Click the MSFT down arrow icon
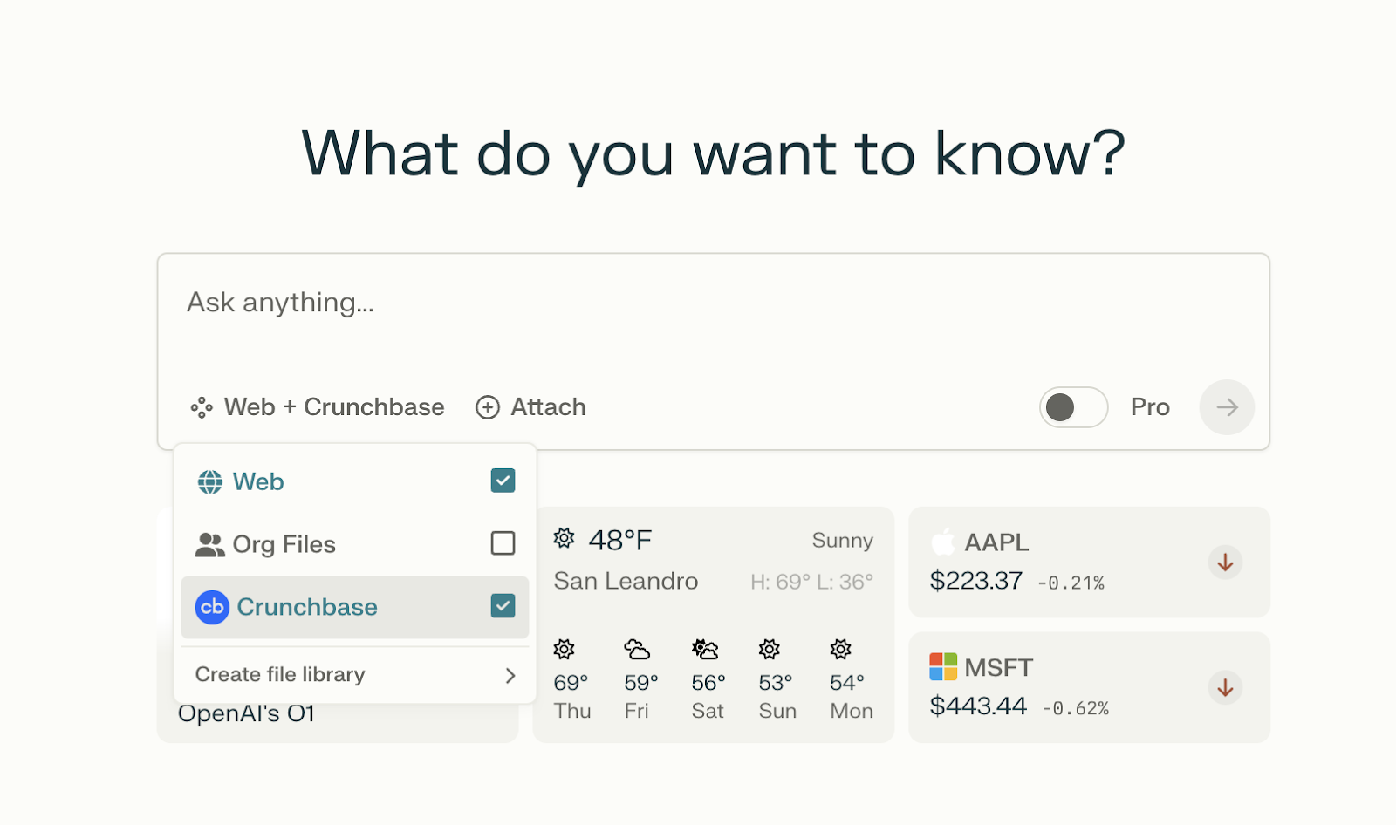 pyautogui.click(x=1225, y=688)
